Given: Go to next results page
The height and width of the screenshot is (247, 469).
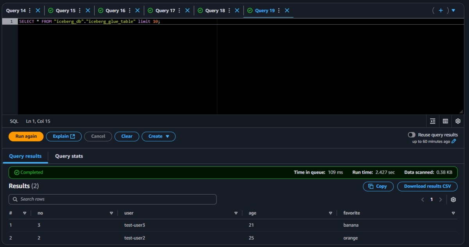Looking at the screenshot, I should pyautogui.click(x=440, y=200).
